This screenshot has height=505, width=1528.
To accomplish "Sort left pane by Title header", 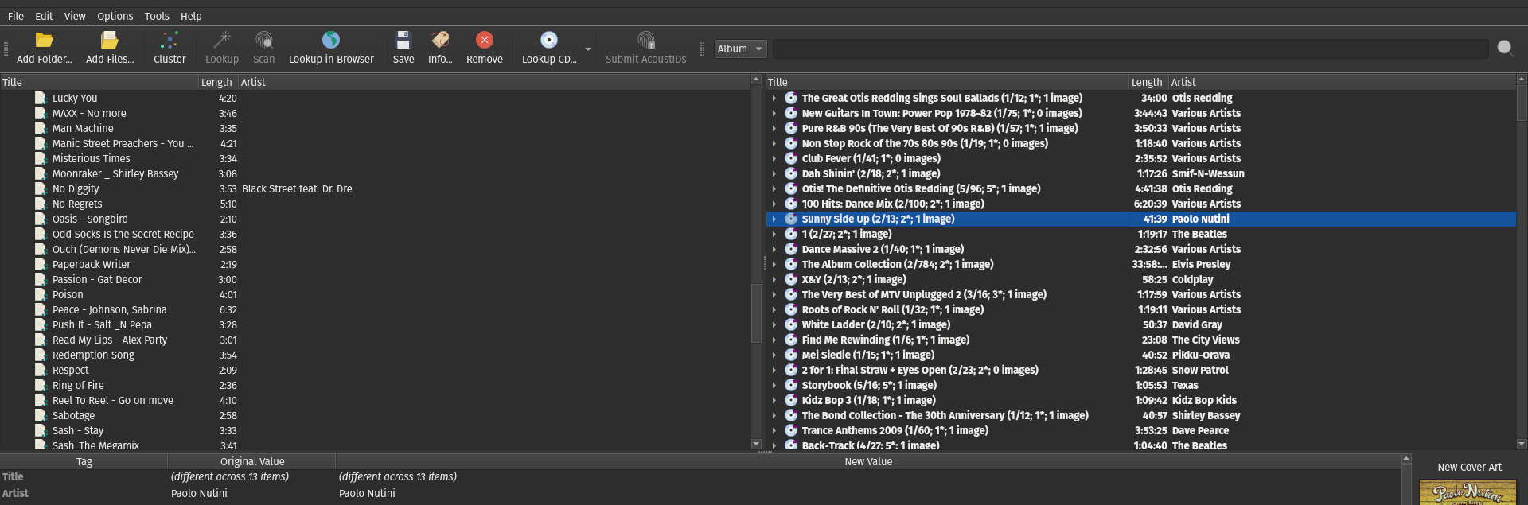I will pyautogui.click(x=99, y=82).
